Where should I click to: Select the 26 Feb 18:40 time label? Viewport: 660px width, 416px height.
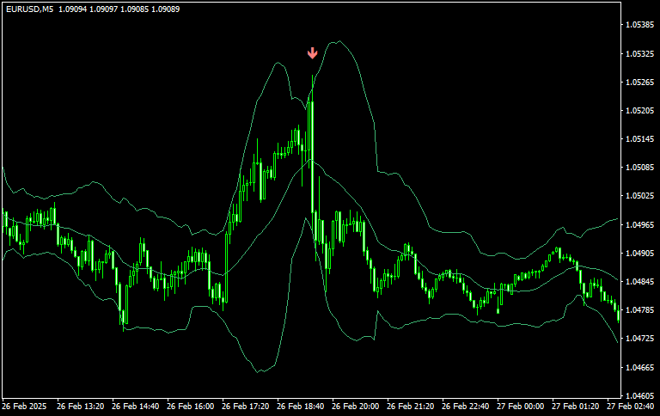[x=300, y=406]
